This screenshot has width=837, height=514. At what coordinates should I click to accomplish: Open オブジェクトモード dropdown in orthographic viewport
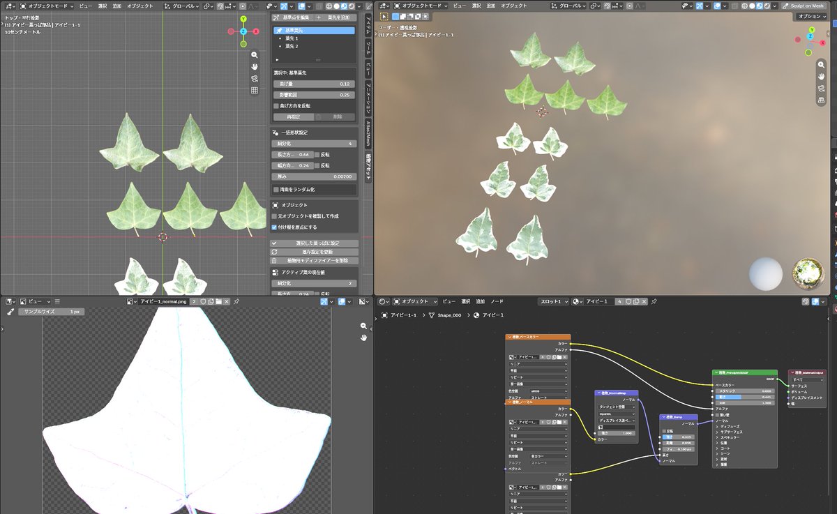coord(47,6)
